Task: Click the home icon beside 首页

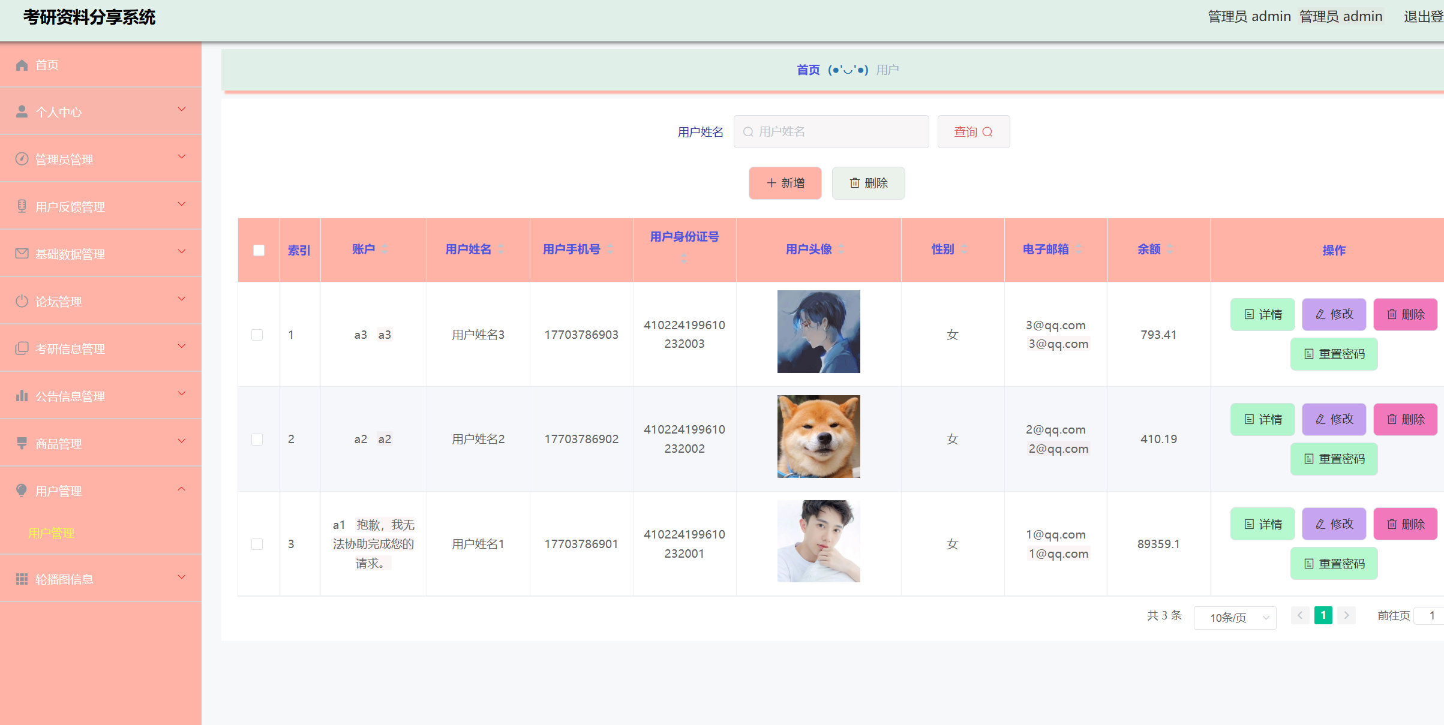Action: pos(22,64)
